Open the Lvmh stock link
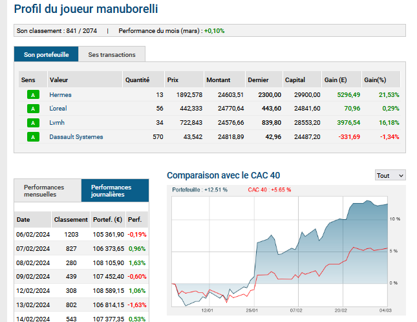The image size is (417, 322). coord(57,123)
